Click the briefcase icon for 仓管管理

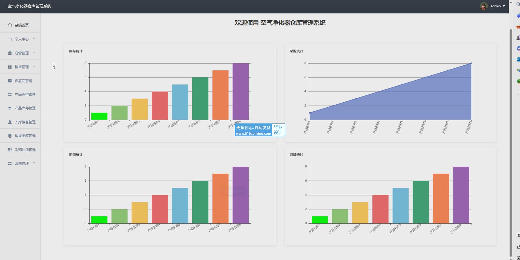tap(10, 53)
